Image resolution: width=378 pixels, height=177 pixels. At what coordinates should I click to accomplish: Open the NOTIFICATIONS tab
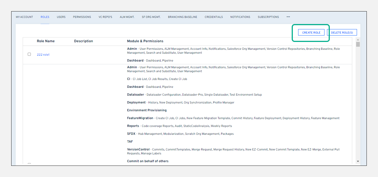click(240, 17)
